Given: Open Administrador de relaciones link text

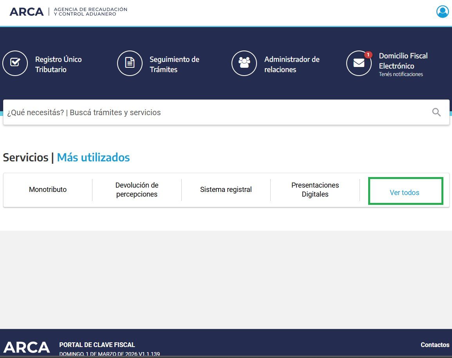Looking at the screenshot, I should [x=292, y=64].
